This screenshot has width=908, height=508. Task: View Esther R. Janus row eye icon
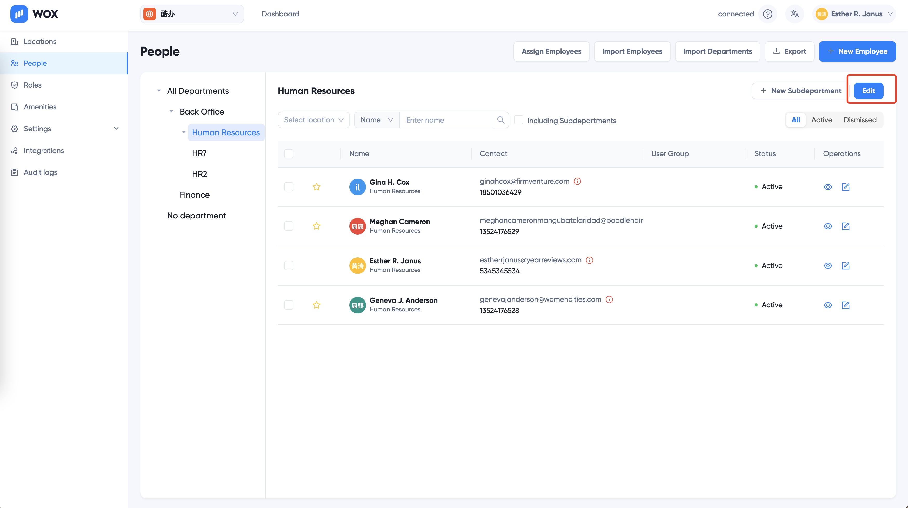pyautogui.click(x=828, y=265)
